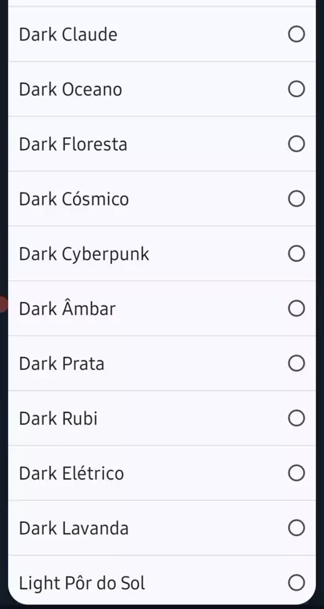
Task: Choose the Dark Prata radio button
Action: point(296,363)
